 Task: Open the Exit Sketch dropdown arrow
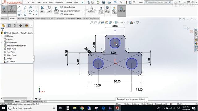click(4, 15)
